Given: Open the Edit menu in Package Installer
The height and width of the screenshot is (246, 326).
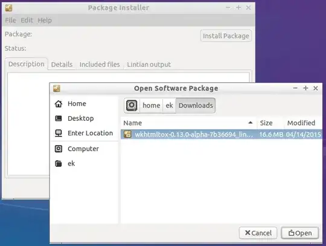Looking at the screenshot, I should coord(27,20).
